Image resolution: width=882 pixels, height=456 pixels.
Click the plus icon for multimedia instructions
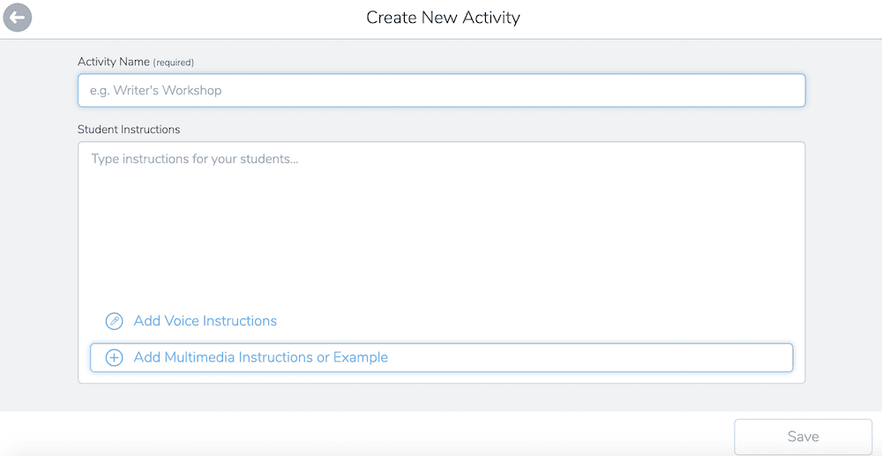[114, 357]
